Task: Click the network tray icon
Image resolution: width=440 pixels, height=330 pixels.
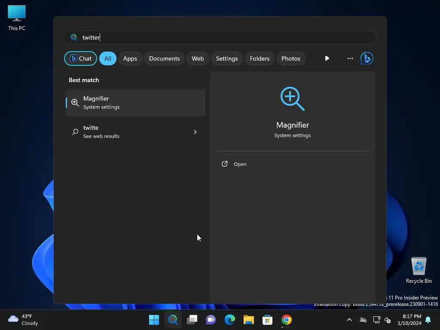Action: click(x=376, y=320)
